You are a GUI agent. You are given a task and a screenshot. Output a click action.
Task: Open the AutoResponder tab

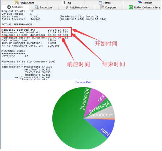pyautogui.click(x=77, y=8)
